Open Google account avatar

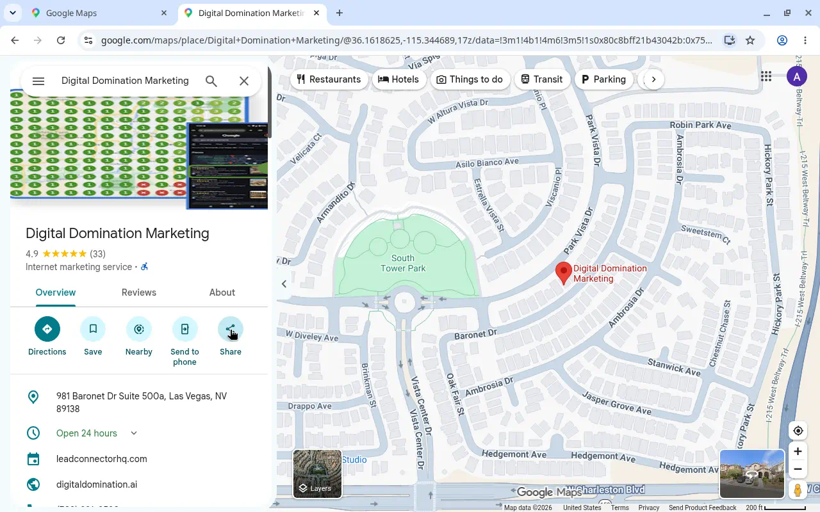coord(796,77)
